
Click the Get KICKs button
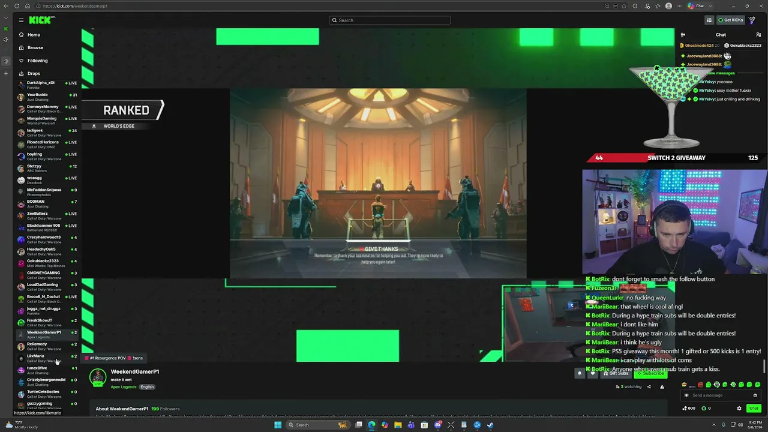tap(731, 20)
